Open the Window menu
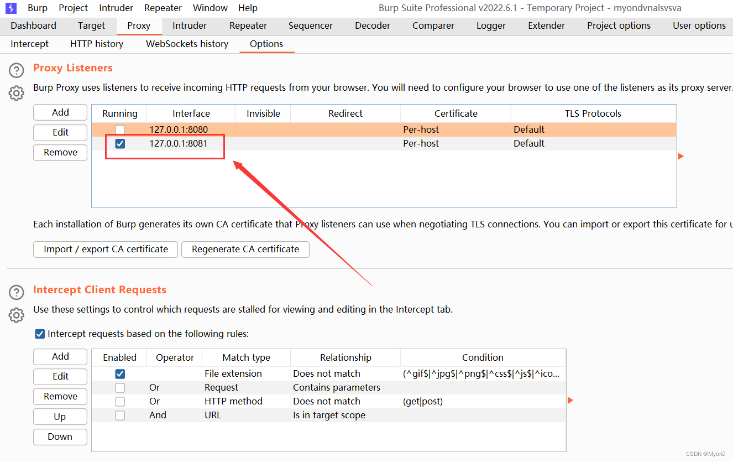Image resolution: width=733 pixels, height=462 pixels. pos(210,8)
